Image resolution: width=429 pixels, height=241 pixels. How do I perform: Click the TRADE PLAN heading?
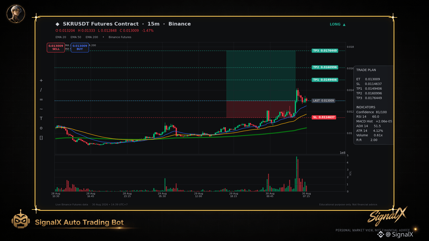point(366,70)
